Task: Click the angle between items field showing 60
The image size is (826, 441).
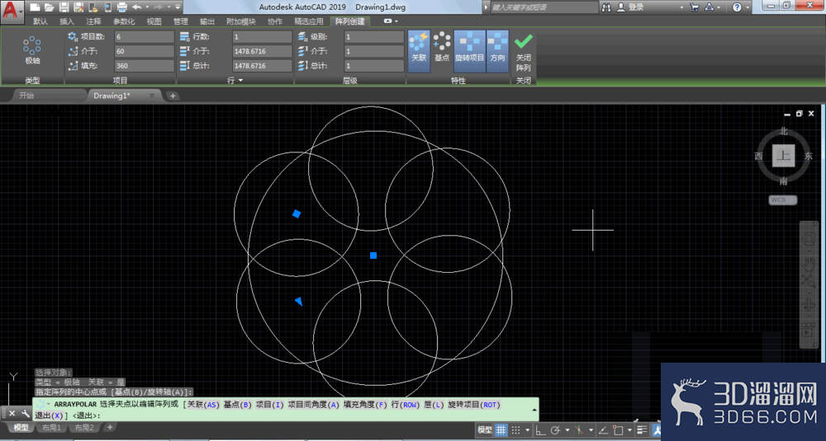Action: click(145, 51)
